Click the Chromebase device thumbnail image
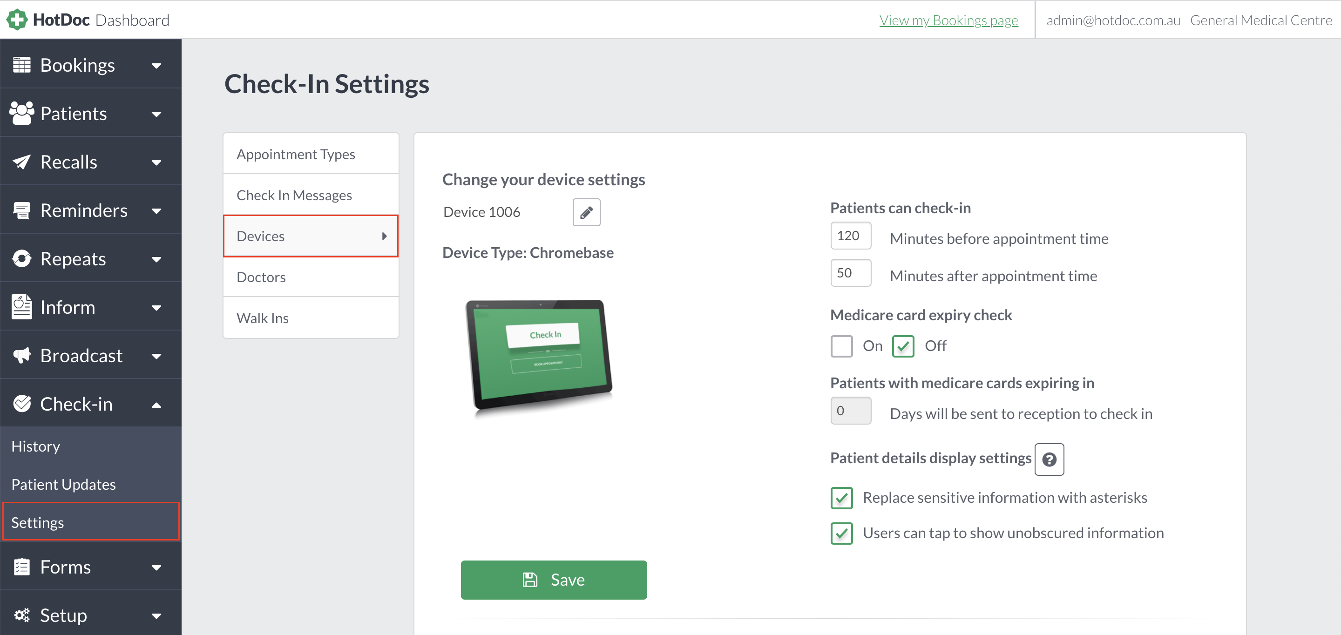Image resolution: width=1341 pixels, height=635 pixels. 539,358
